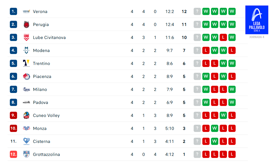Viewport: 275px width, 166px height.
Task: Click the Trentino team logo icon
Action: pos(26,64)
